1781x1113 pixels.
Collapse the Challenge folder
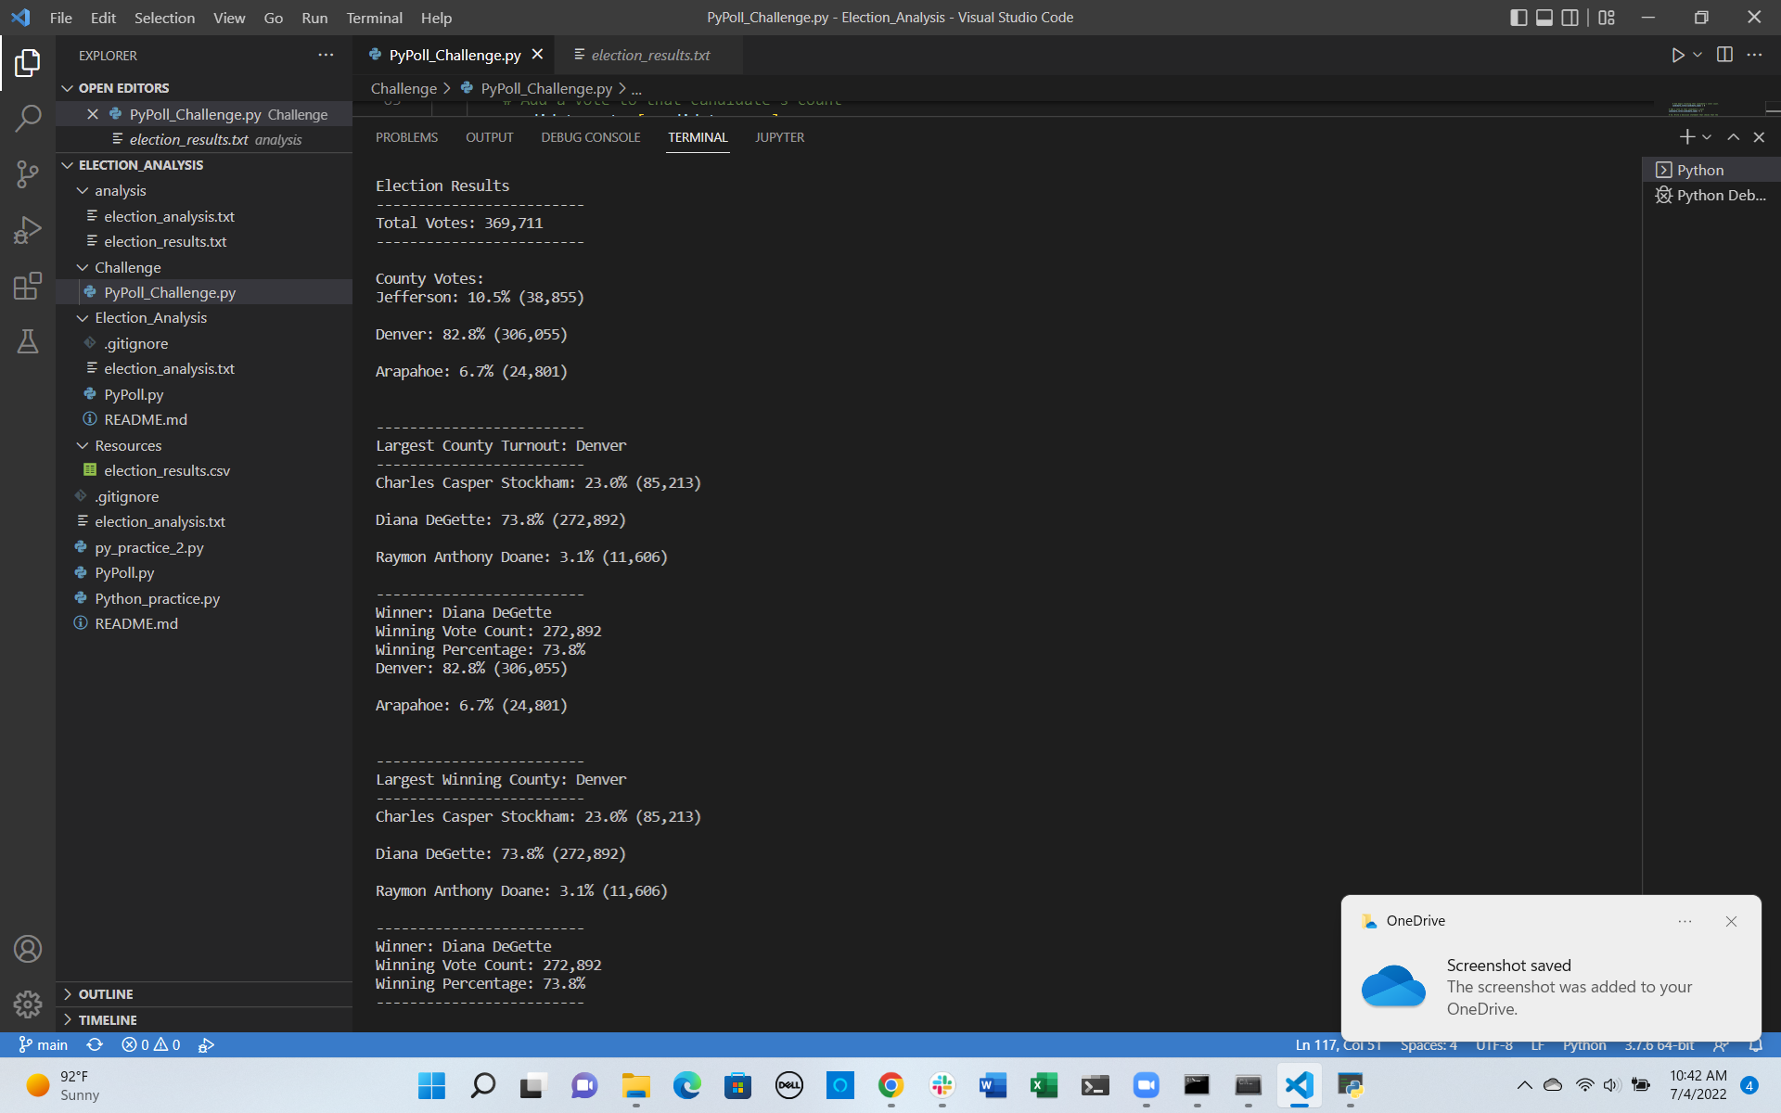(83, 267)
